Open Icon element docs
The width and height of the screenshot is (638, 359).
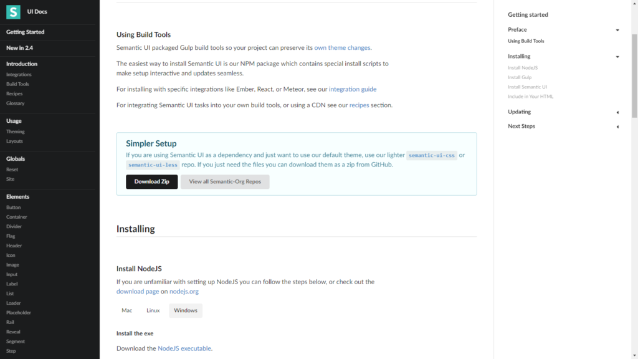(11, 255)
